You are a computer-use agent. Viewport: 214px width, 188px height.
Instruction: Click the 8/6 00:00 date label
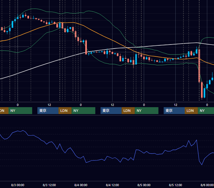[207, 185]
